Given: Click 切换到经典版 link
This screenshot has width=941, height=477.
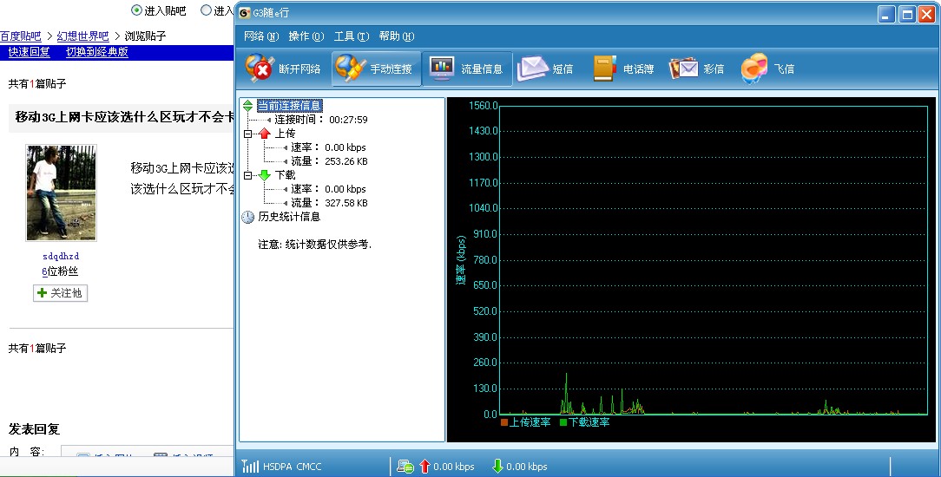Looking at the screenshot, I should coord(97,52).
